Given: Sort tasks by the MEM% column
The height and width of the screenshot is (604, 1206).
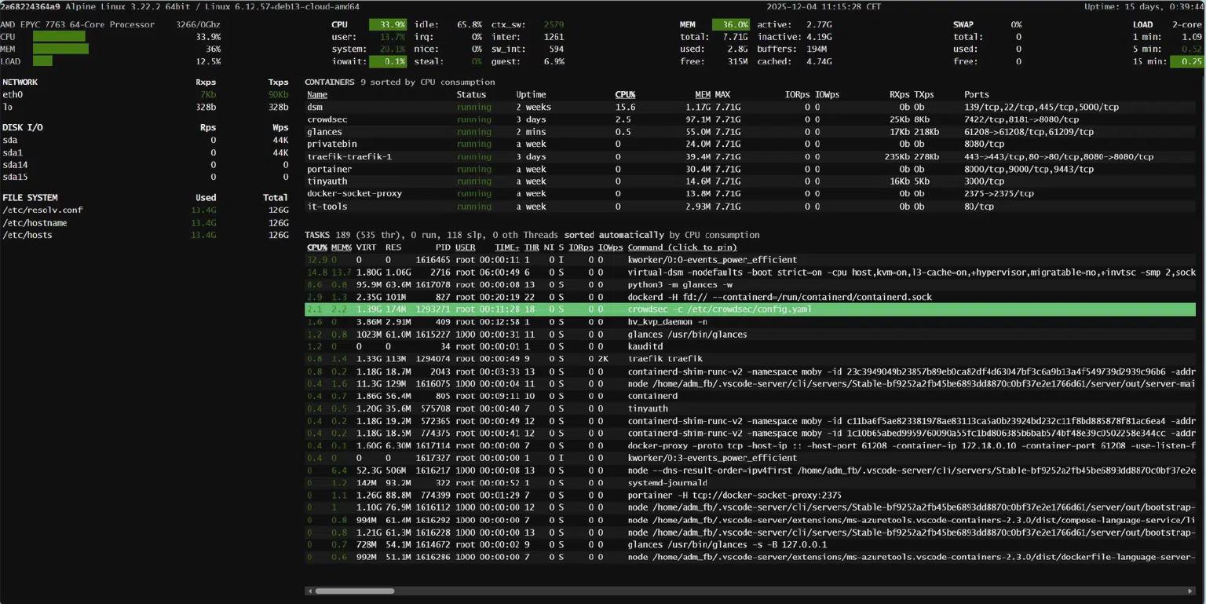Looking at the screenshot, I should coord(341,247).
